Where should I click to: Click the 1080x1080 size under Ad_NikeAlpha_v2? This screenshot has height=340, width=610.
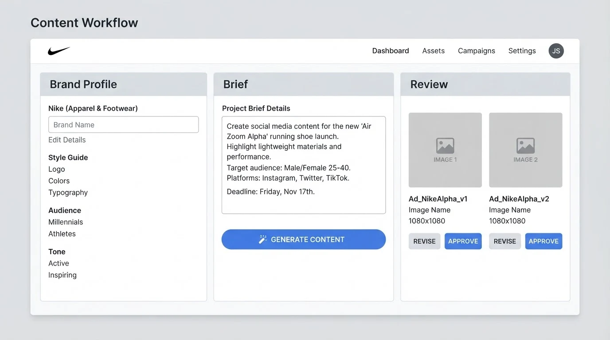click(x=507, y=221)
